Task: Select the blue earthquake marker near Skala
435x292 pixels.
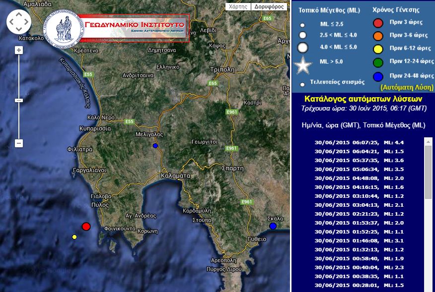Action: click(x=273, y=226)
